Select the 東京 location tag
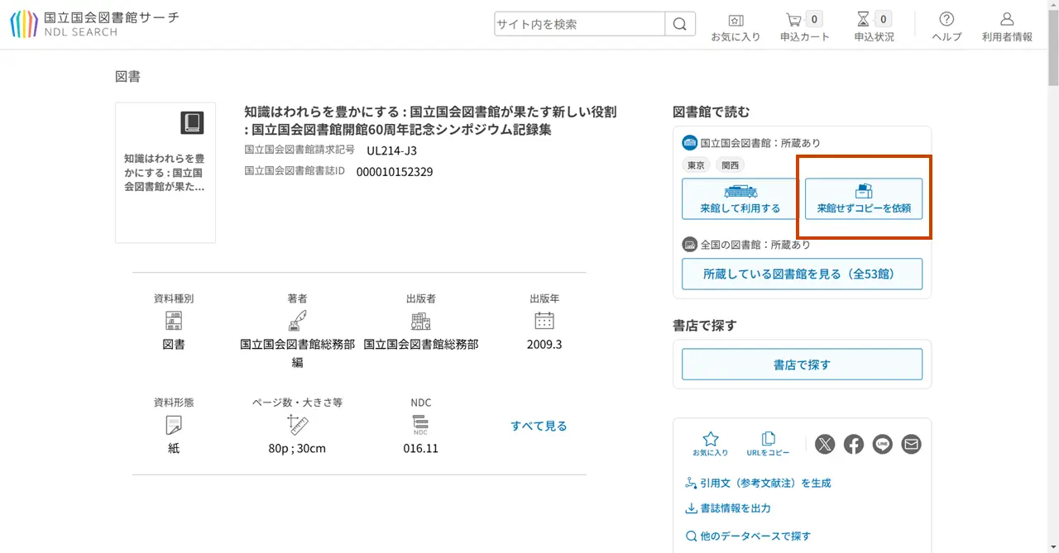Viewport: 1059px width, 553px height. coord(696,165)
